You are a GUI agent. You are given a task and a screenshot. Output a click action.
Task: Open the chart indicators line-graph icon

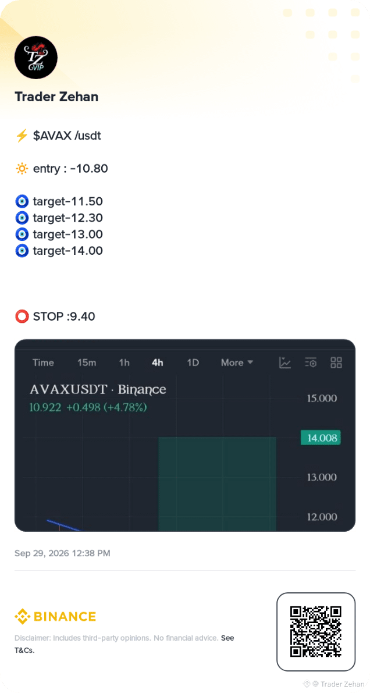coord(285,363)
